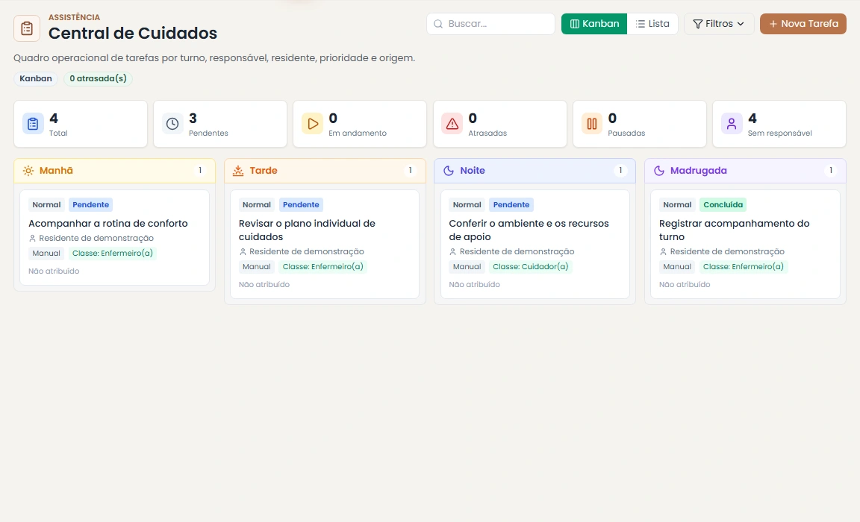Viewport: 860px width, 522px height.
Task: Click Pendente badge on Conferir o ambiente card
Action: click(x=511, y=205)
